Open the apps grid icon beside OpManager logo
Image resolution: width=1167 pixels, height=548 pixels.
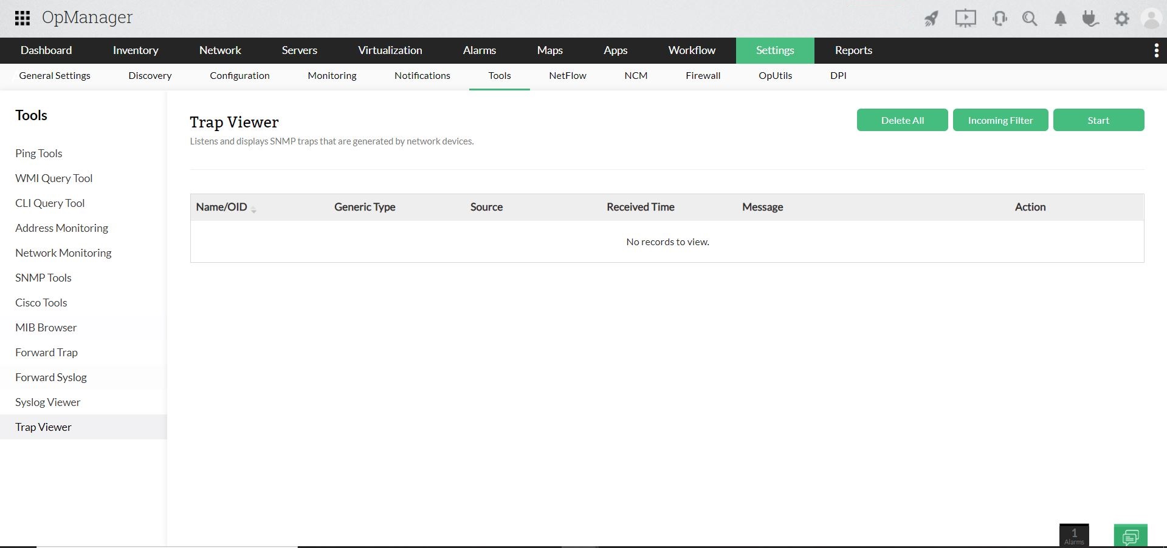coord(22,18)
